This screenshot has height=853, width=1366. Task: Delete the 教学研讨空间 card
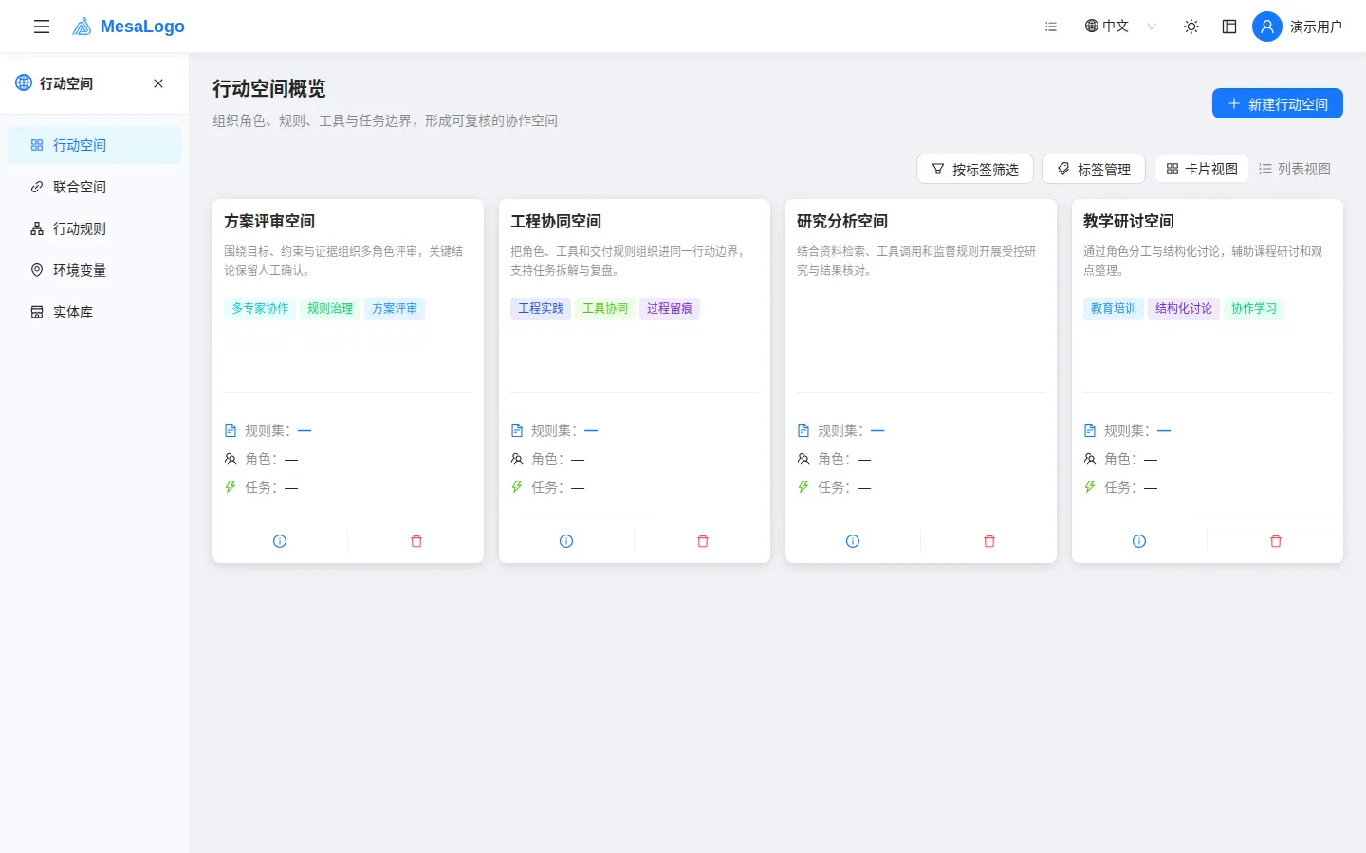click(1276, 541)
